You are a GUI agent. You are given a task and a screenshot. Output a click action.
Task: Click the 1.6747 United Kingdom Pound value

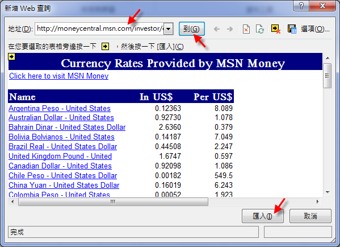[x=170, y=156]
